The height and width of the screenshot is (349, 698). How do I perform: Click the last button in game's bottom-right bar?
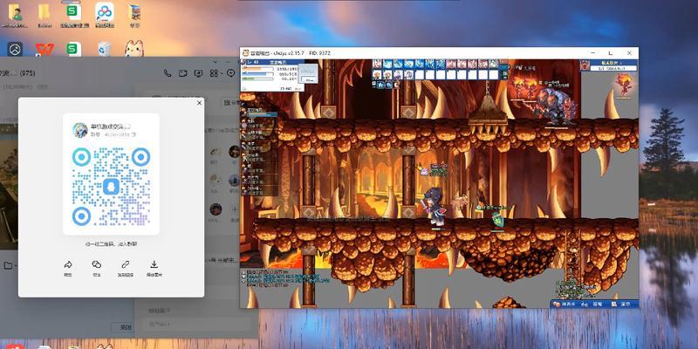pos(623,304)
